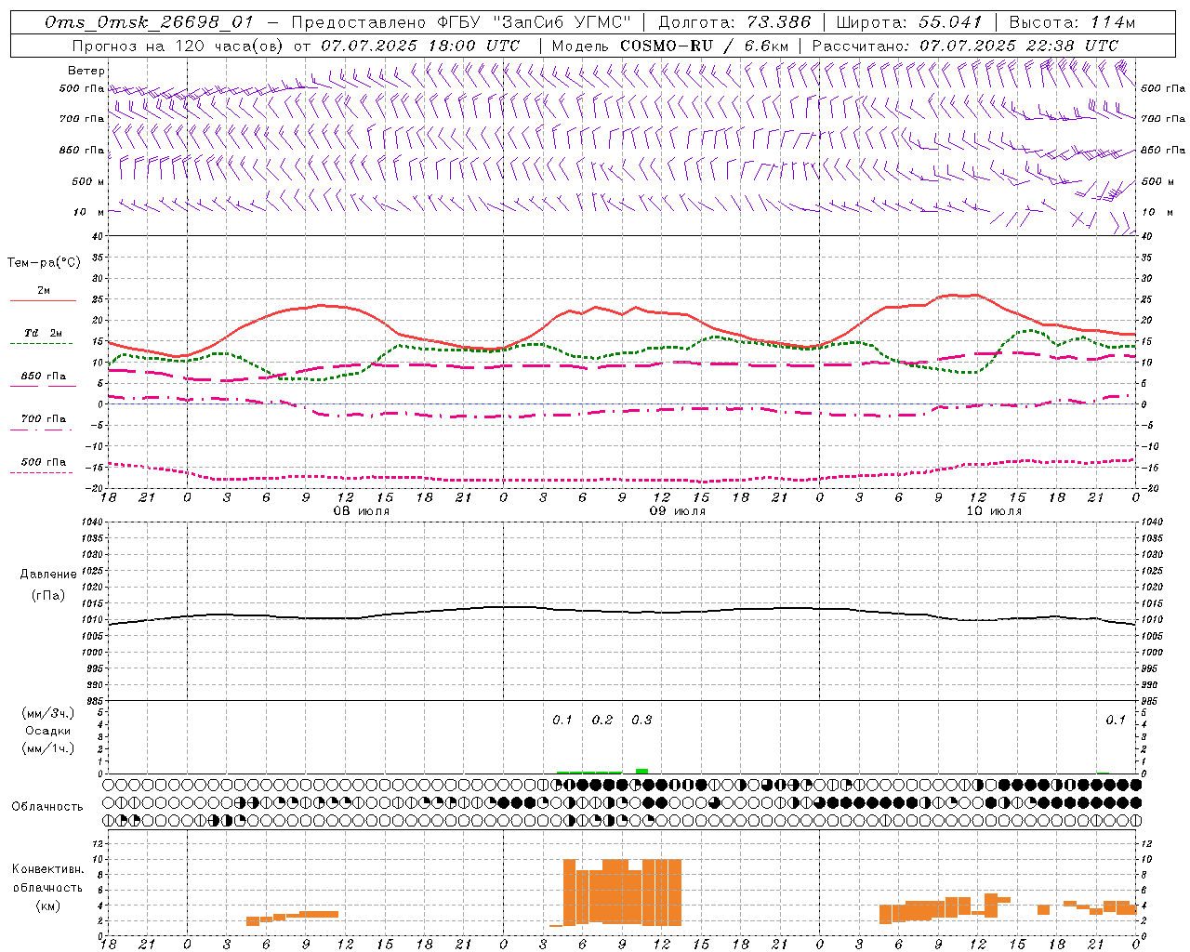1190x952 pixels.
Task: Click the (км) convective unit label
Action: [x=47, y=906]
